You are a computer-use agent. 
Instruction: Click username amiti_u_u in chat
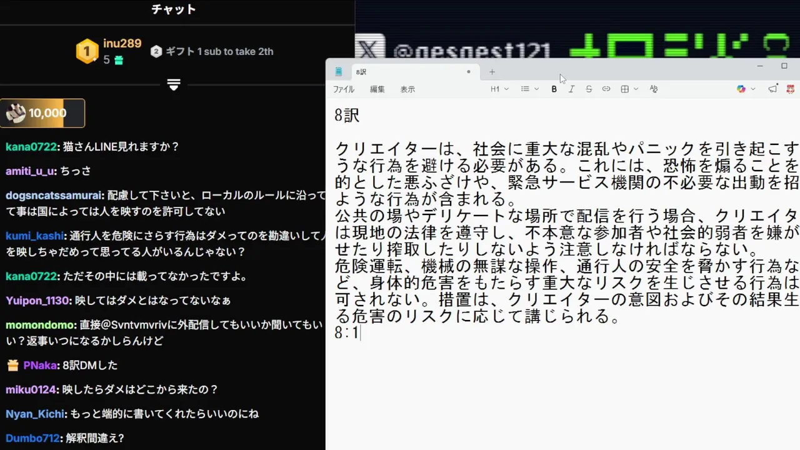[31, 171]
